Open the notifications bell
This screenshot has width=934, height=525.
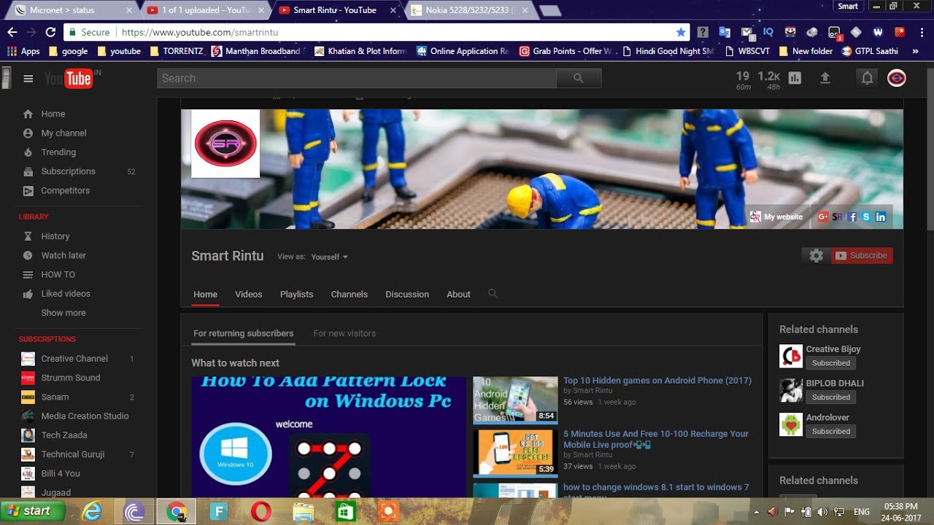point(867,78)
